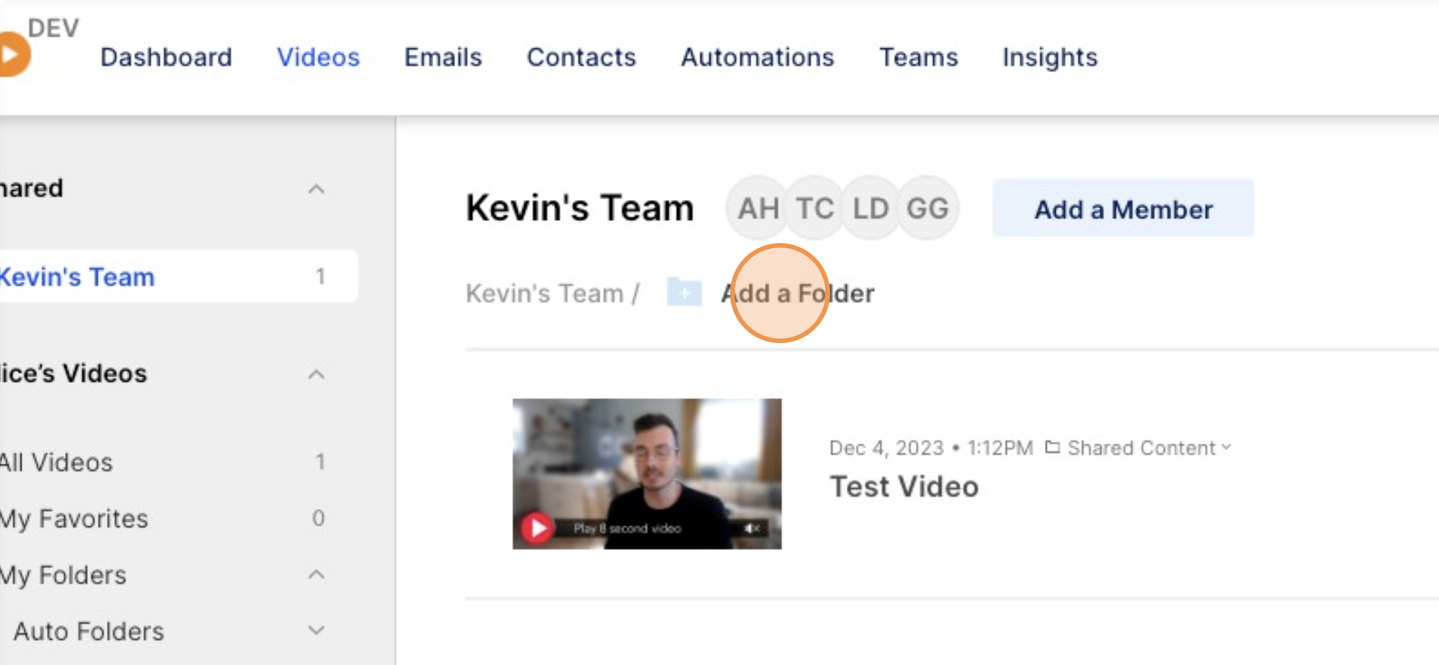Click the TC member avatar

pos(814,208)
